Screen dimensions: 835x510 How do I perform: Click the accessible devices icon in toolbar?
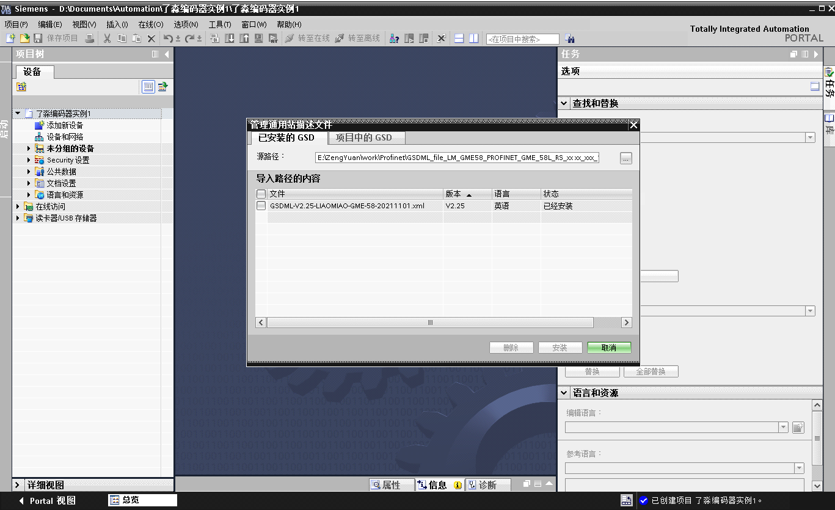[x=395, y=38]
